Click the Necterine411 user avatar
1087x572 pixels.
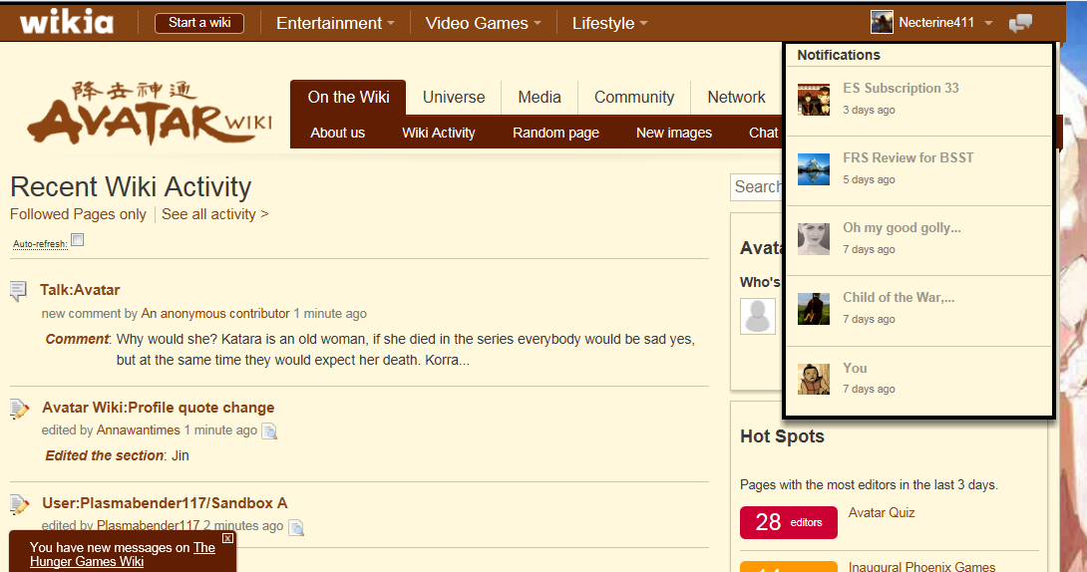(882, 22)
